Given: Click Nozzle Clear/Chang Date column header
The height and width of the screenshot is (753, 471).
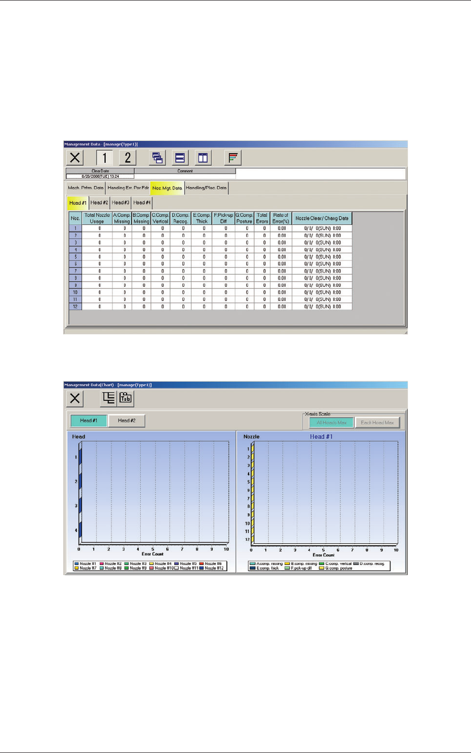Looking at the screenshot, I should 322,218.
